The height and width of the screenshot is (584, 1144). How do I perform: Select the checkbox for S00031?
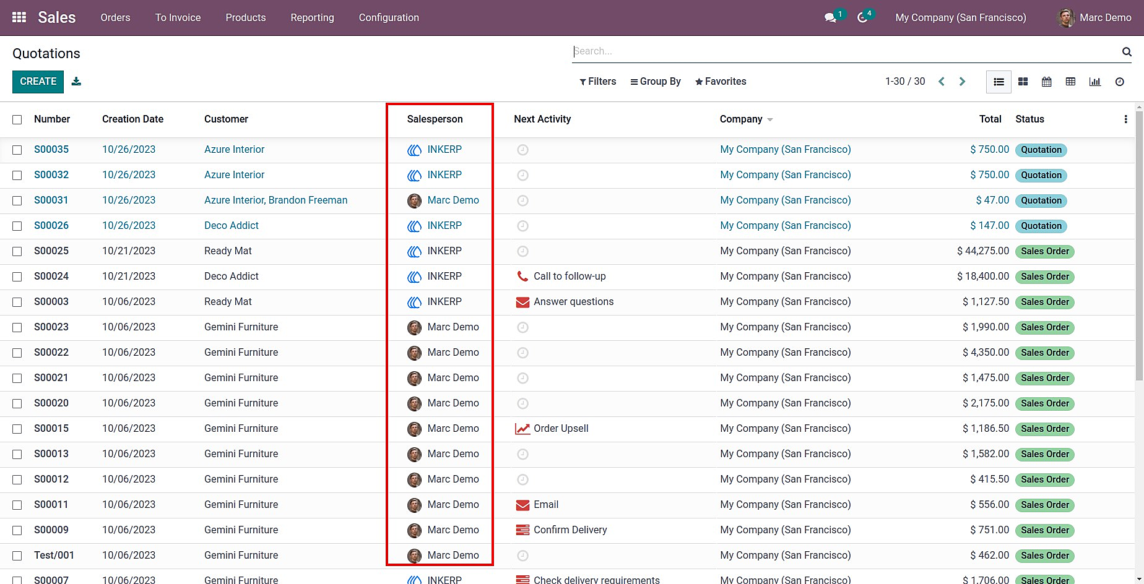point(17,200)
